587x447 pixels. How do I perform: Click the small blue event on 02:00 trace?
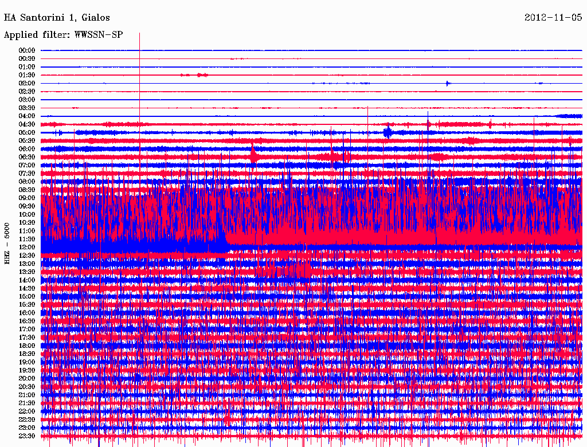448,83
